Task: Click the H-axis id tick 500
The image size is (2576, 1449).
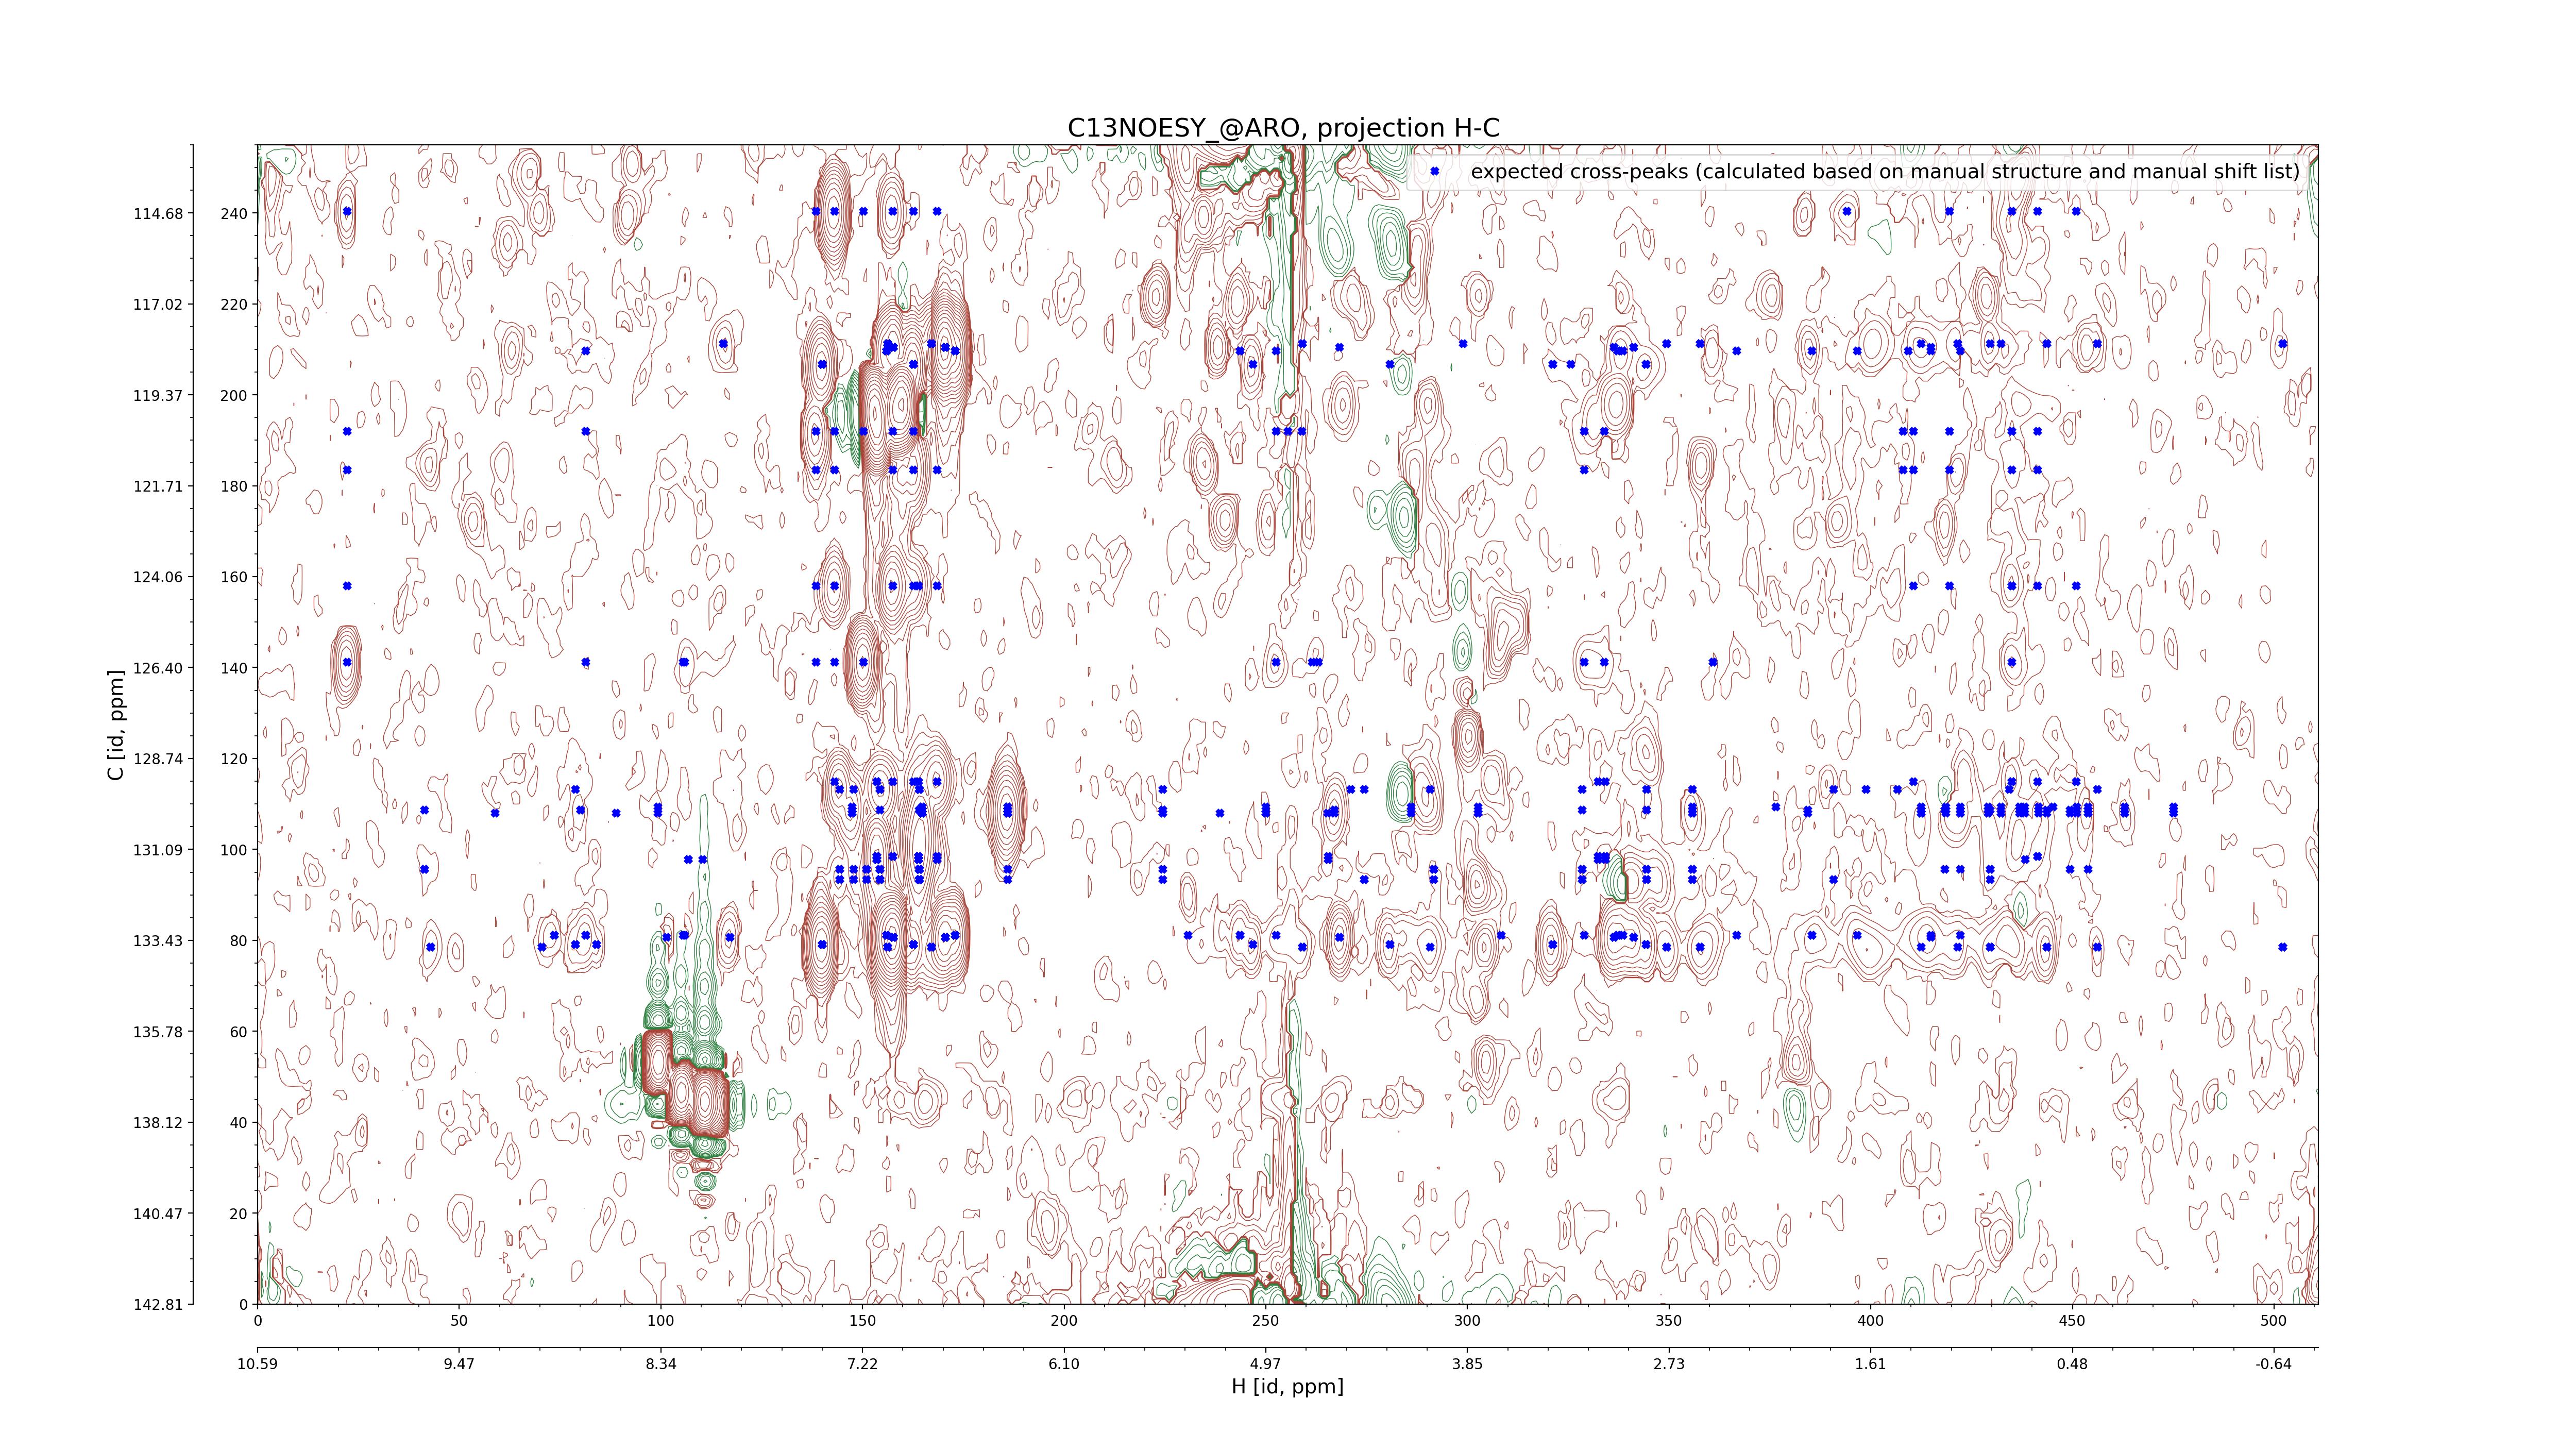Action: pos(2274,1321)
